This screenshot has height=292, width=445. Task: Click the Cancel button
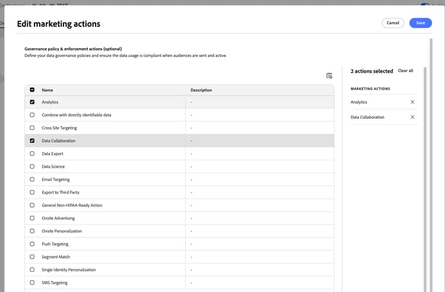click(x=393, y=23)
